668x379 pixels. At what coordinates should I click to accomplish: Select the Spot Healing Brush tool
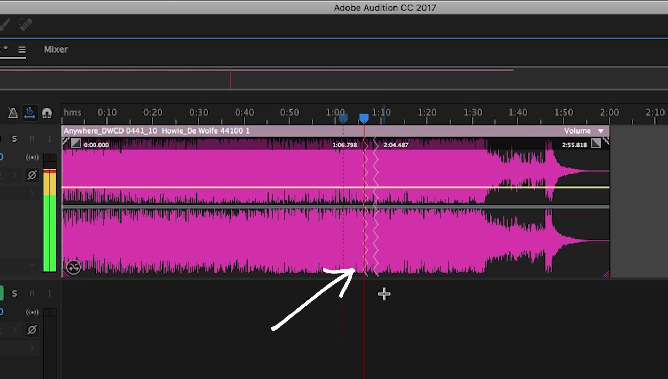coord(25,25)
